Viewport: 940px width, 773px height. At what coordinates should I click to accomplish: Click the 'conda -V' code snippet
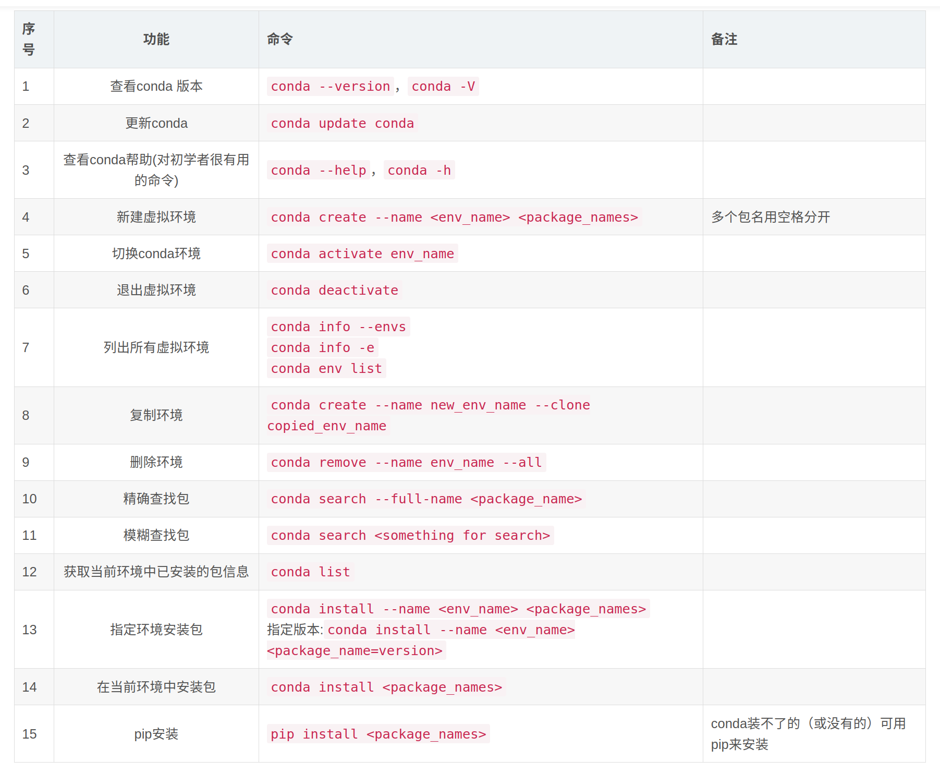click(443, 87)
